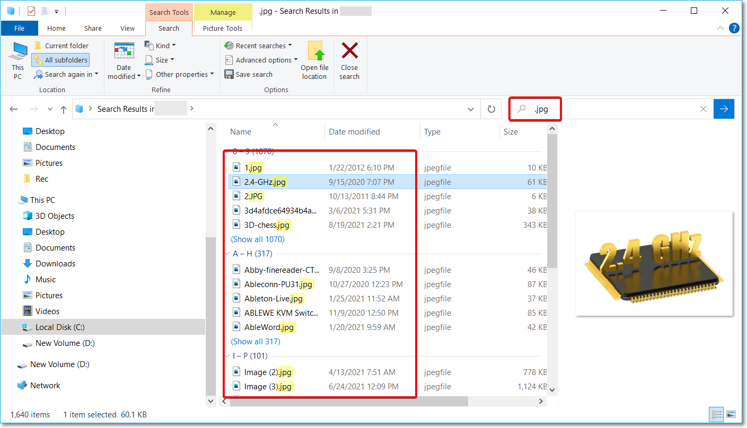
Task: Clear the search box with X
Action: [x=703, y=109]
